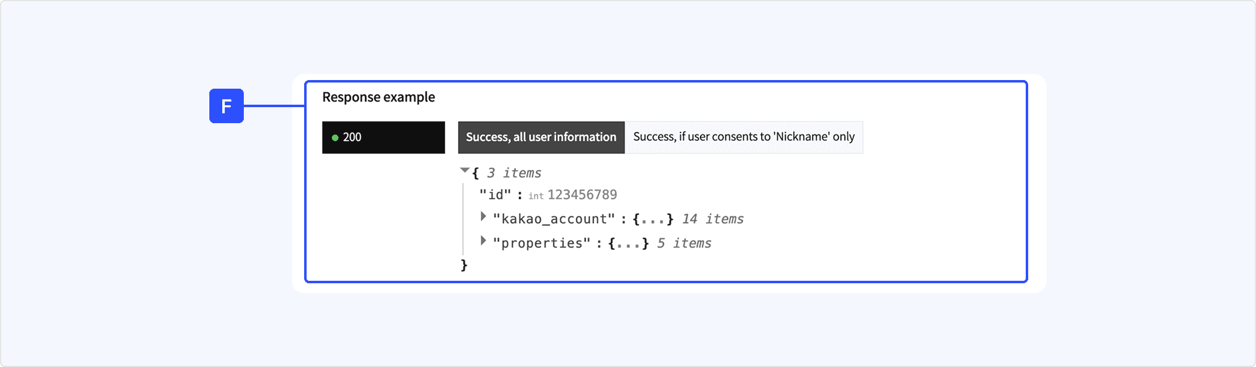
Task: Click the collapsed {...} after properties
Action: [628, 244]
